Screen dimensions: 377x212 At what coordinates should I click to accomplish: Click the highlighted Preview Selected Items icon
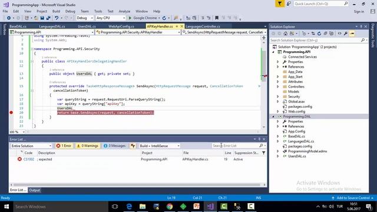click(352, 34)
